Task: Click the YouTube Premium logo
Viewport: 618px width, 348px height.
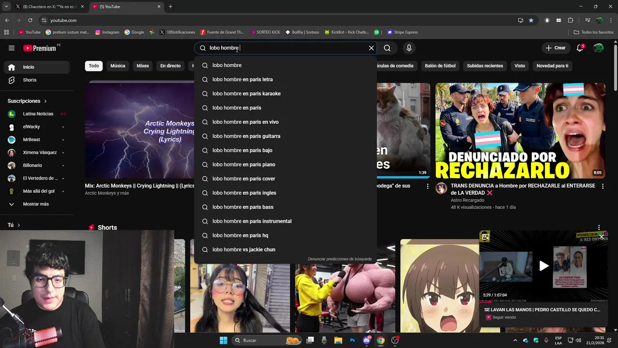Action: coord(40,48)
